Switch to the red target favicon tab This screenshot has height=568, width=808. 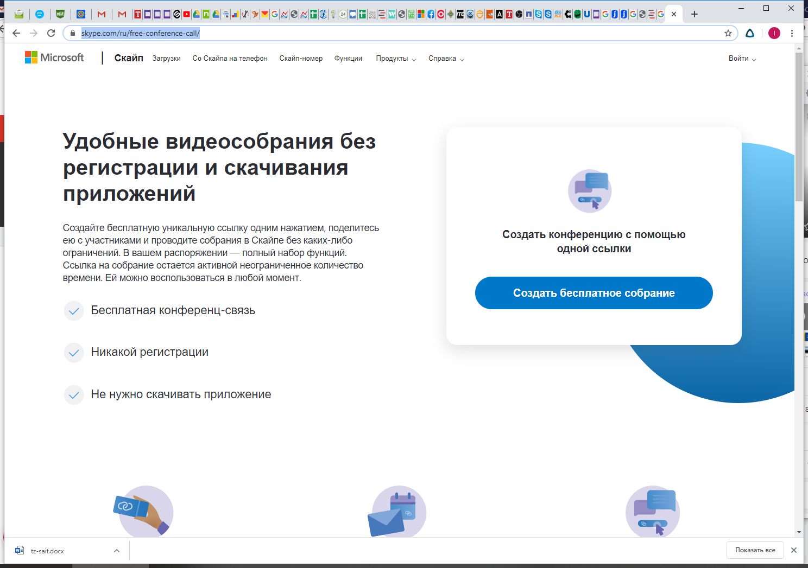pyautogui.click(x=440, y=14)
